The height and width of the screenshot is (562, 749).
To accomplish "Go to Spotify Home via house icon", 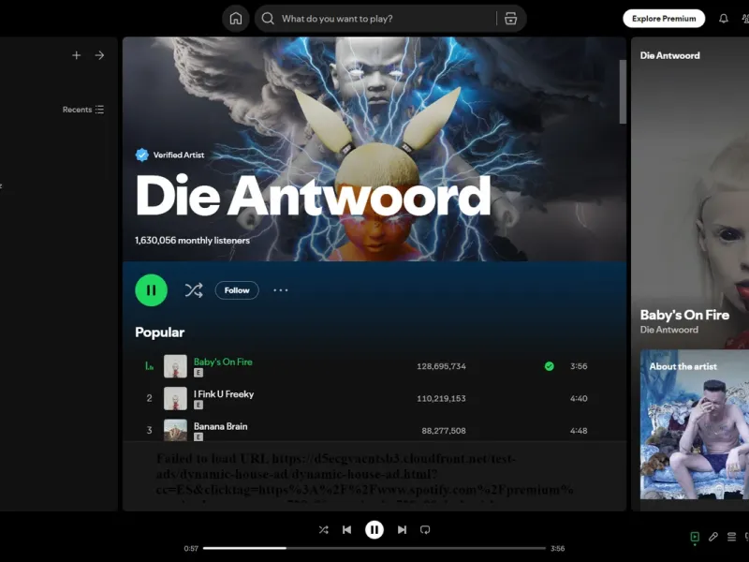I will click(236, 19).
